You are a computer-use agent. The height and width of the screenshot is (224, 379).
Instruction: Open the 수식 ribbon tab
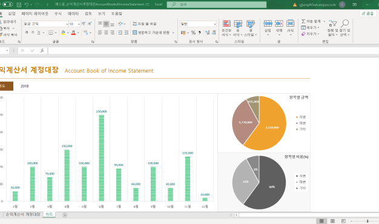pos(58,13)
